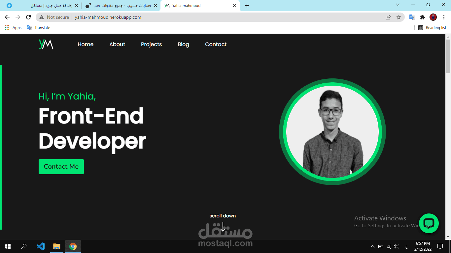Click the Yahia profile photo
The width and height of the screenshot is (451, 253).
coord(332,132)
